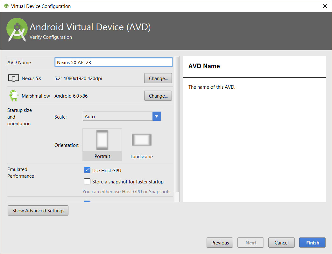Open the Scale dropdown arrow

(x=157, y=116)
